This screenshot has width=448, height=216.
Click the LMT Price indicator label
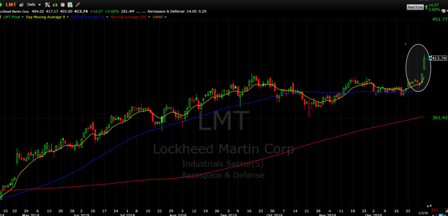(x=11, y=17)
